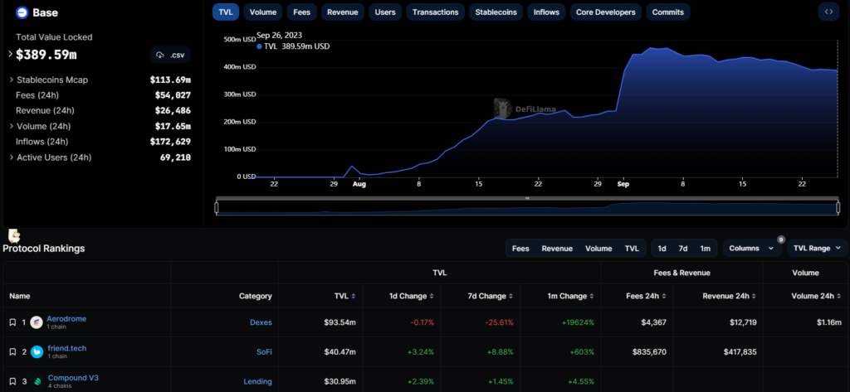Open the Aerodrome protocol link
This screenshot has width=850, height=392.
(x=66, y=318)
